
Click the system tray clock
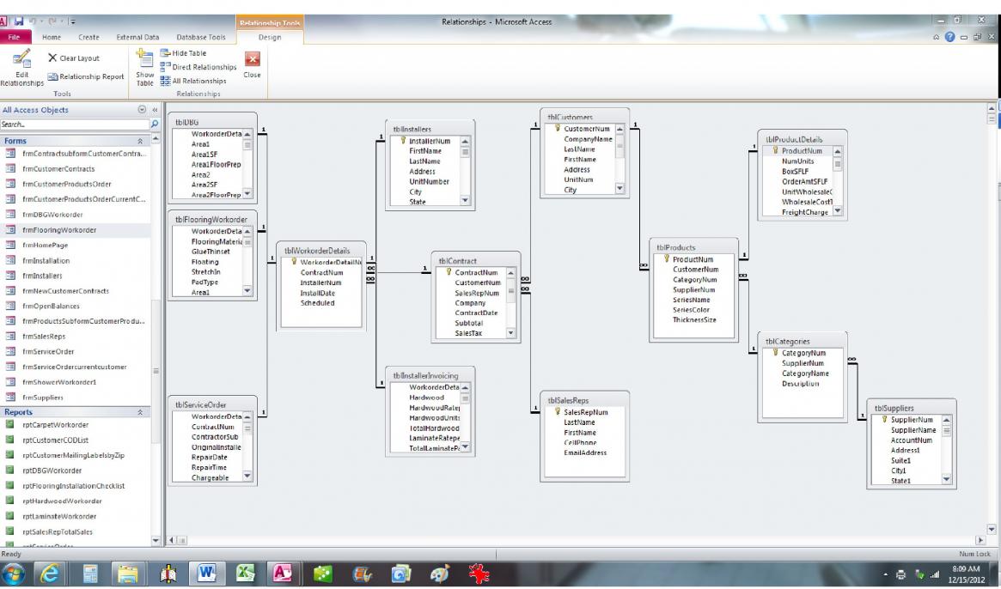pyautogui.click(x=966, y=574)
